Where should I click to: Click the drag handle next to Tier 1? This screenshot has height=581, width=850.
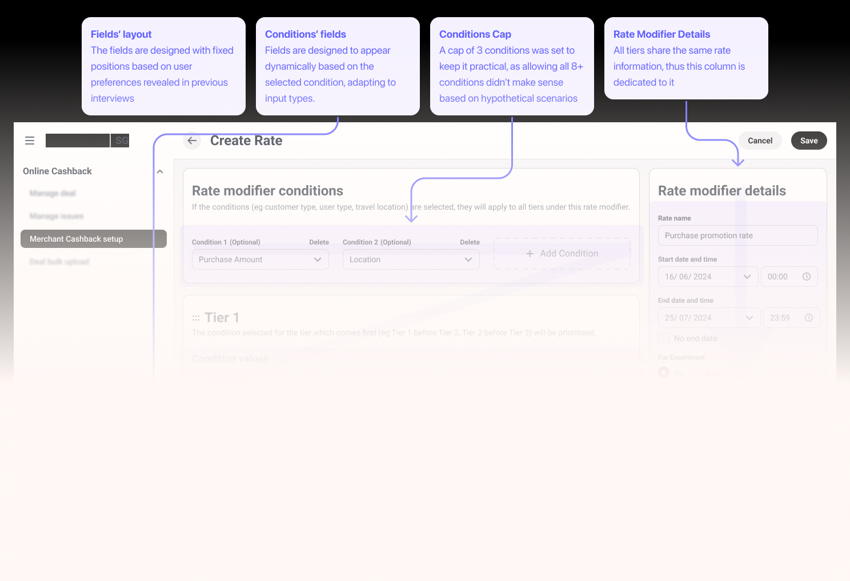click(x=196, y=318)
